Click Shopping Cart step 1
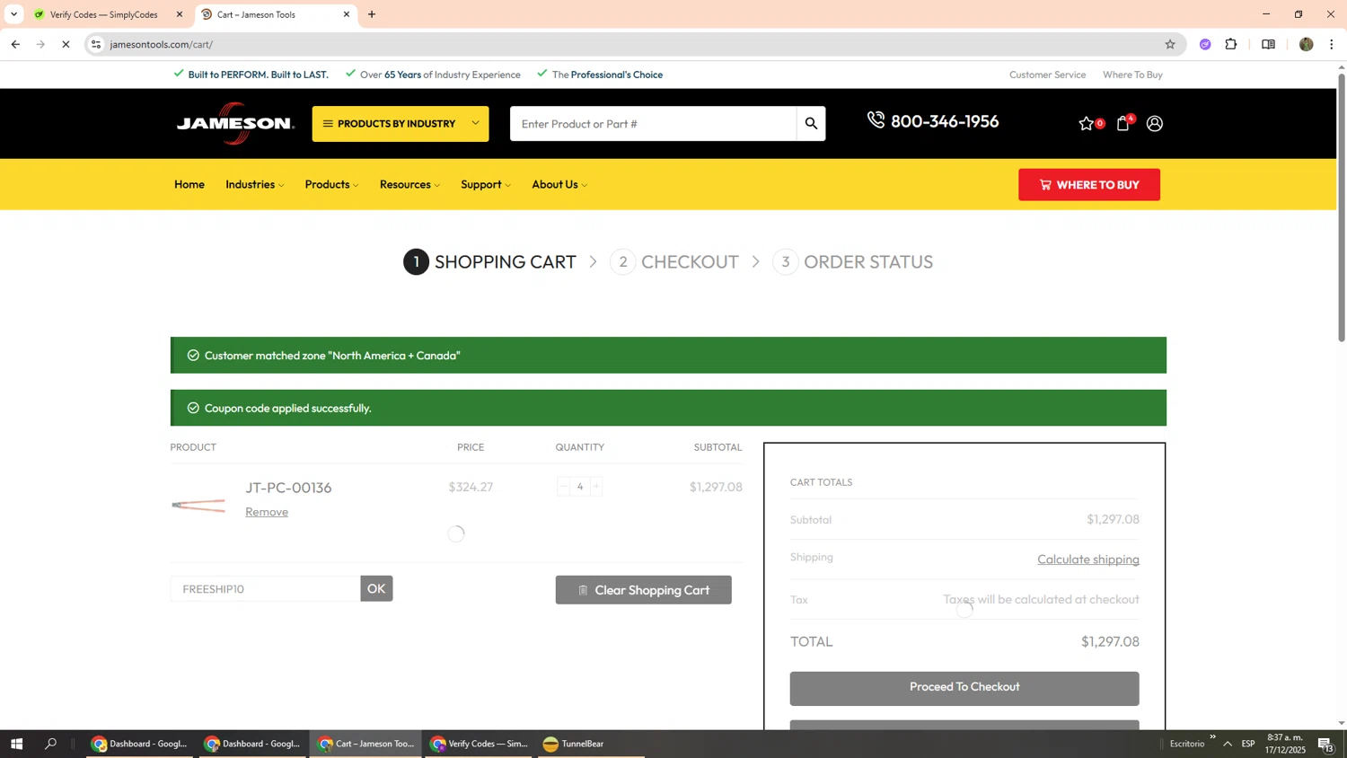1347x758 pixels. pos(489,262)
